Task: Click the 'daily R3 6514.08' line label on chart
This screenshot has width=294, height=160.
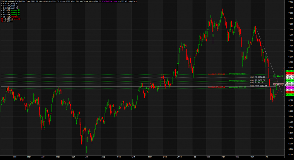Action: coord(258,77)
